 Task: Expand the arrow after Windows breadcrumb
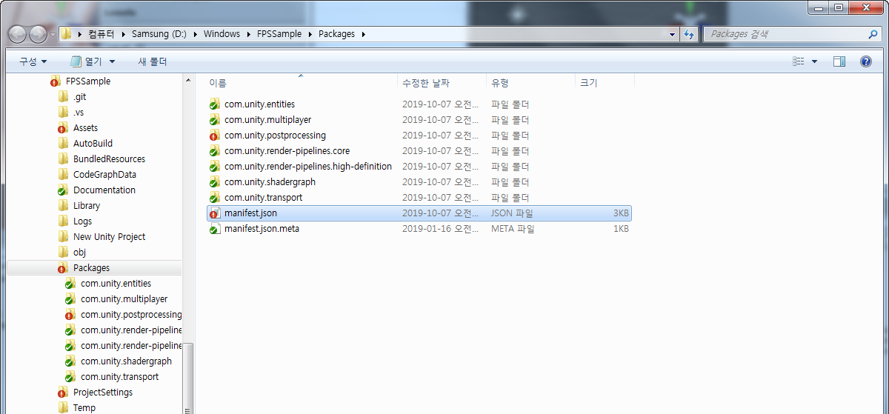click(x=249, y=34)
